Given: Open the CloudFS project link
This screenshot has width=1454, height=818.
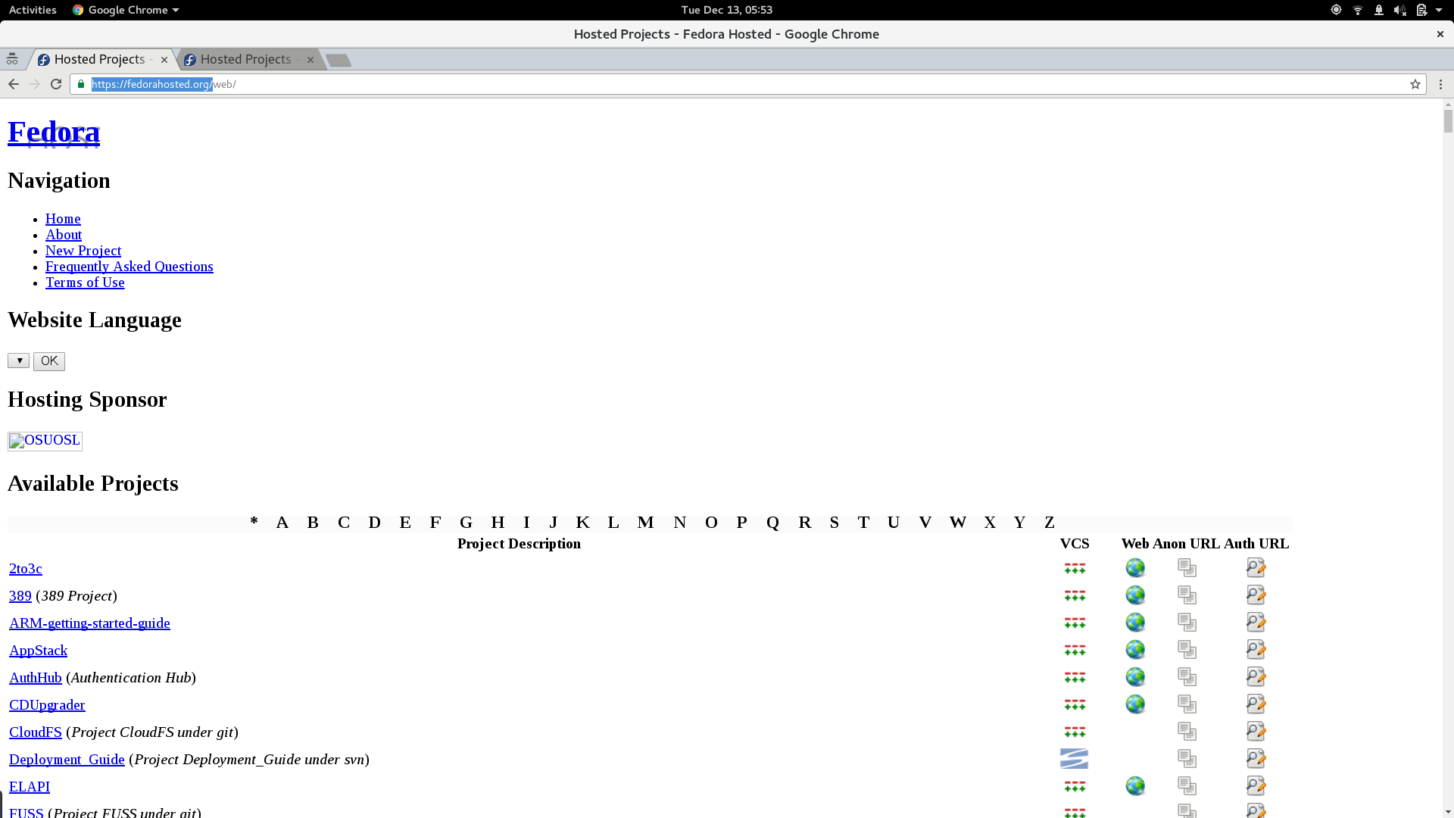Looking at the screenshot, I should (x=36, y=732).
